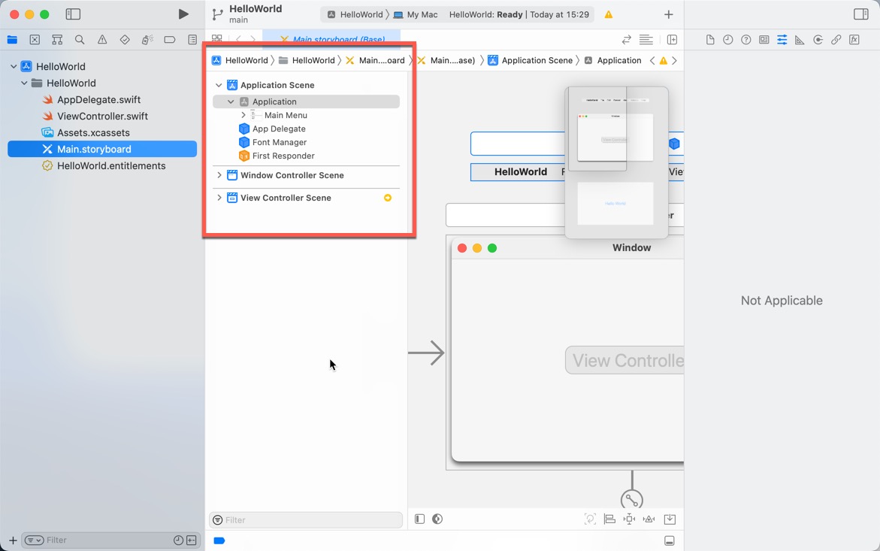This screenshot has width=880, height=551.
Task: Toggle the code review swap arrows
Action: [x=626, y=39]
